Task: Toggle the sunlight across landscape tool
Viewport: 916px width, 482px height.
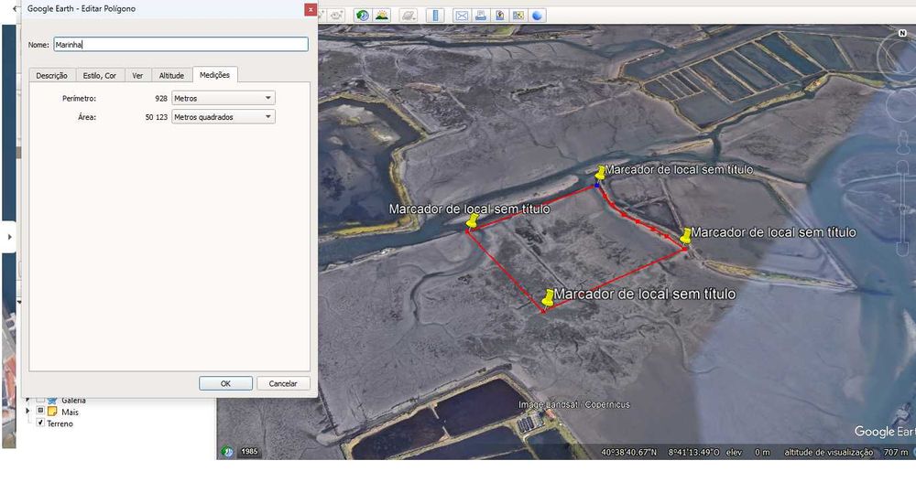Action: click(x=382, y=16)
